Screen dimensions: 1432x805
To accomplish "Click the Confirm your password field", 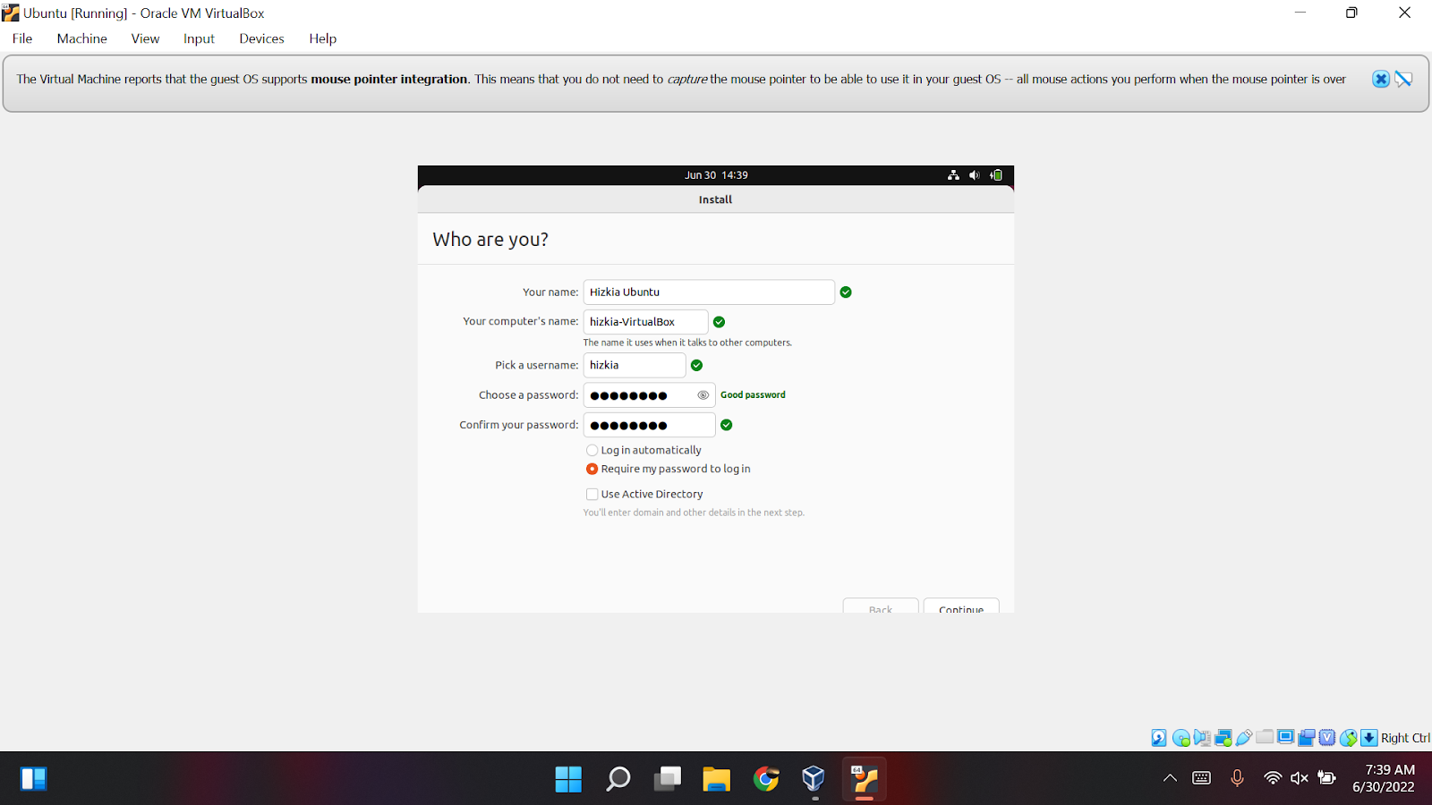I will [649, 425].
